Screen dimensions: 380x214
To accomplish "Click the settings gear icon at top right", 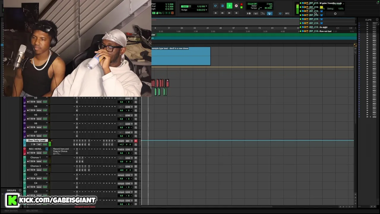I will pos(335,14).
